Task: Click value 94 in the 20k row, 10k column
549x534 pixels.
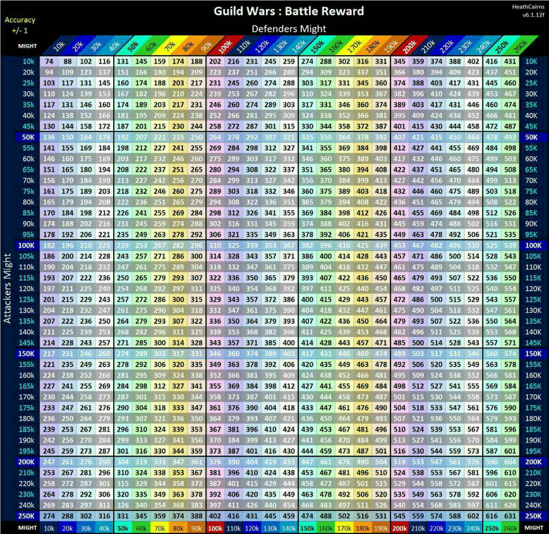Action: click(49, 72)
